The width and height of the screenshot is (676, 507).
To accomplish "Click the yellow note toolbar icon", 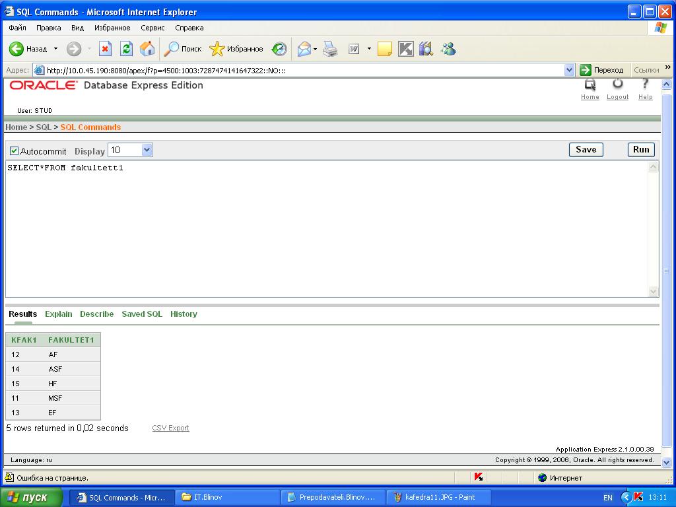I will [x=385, y=49].
